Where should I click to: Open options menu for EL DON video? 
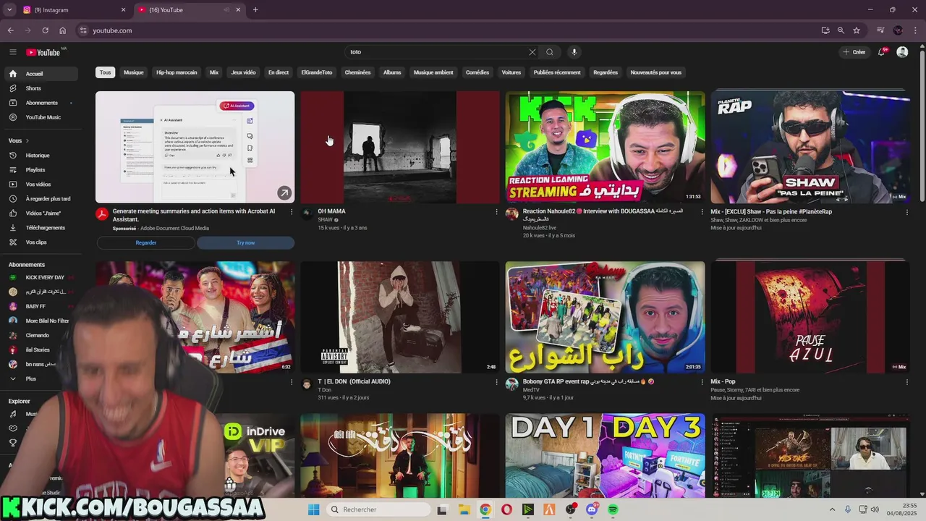(x=496, y=382)
